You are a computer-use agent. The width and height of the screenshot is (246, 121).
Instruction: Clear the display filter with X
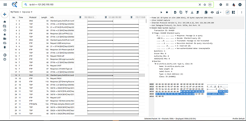pyautogui.click(x=200, y=5)
